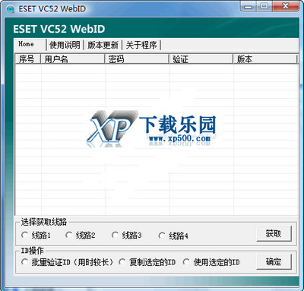The image size is (304, 291).
Task: Minimize the ESET VC52 WebID window
Action: coord(249,6)
